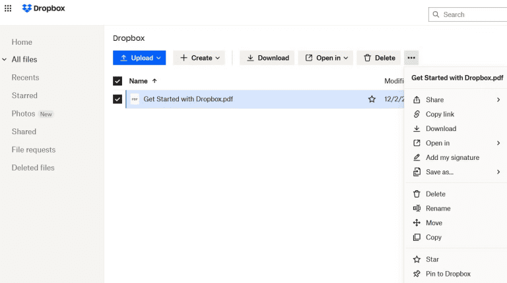Click the toolbar Open in button

click(x=325, y=58)
